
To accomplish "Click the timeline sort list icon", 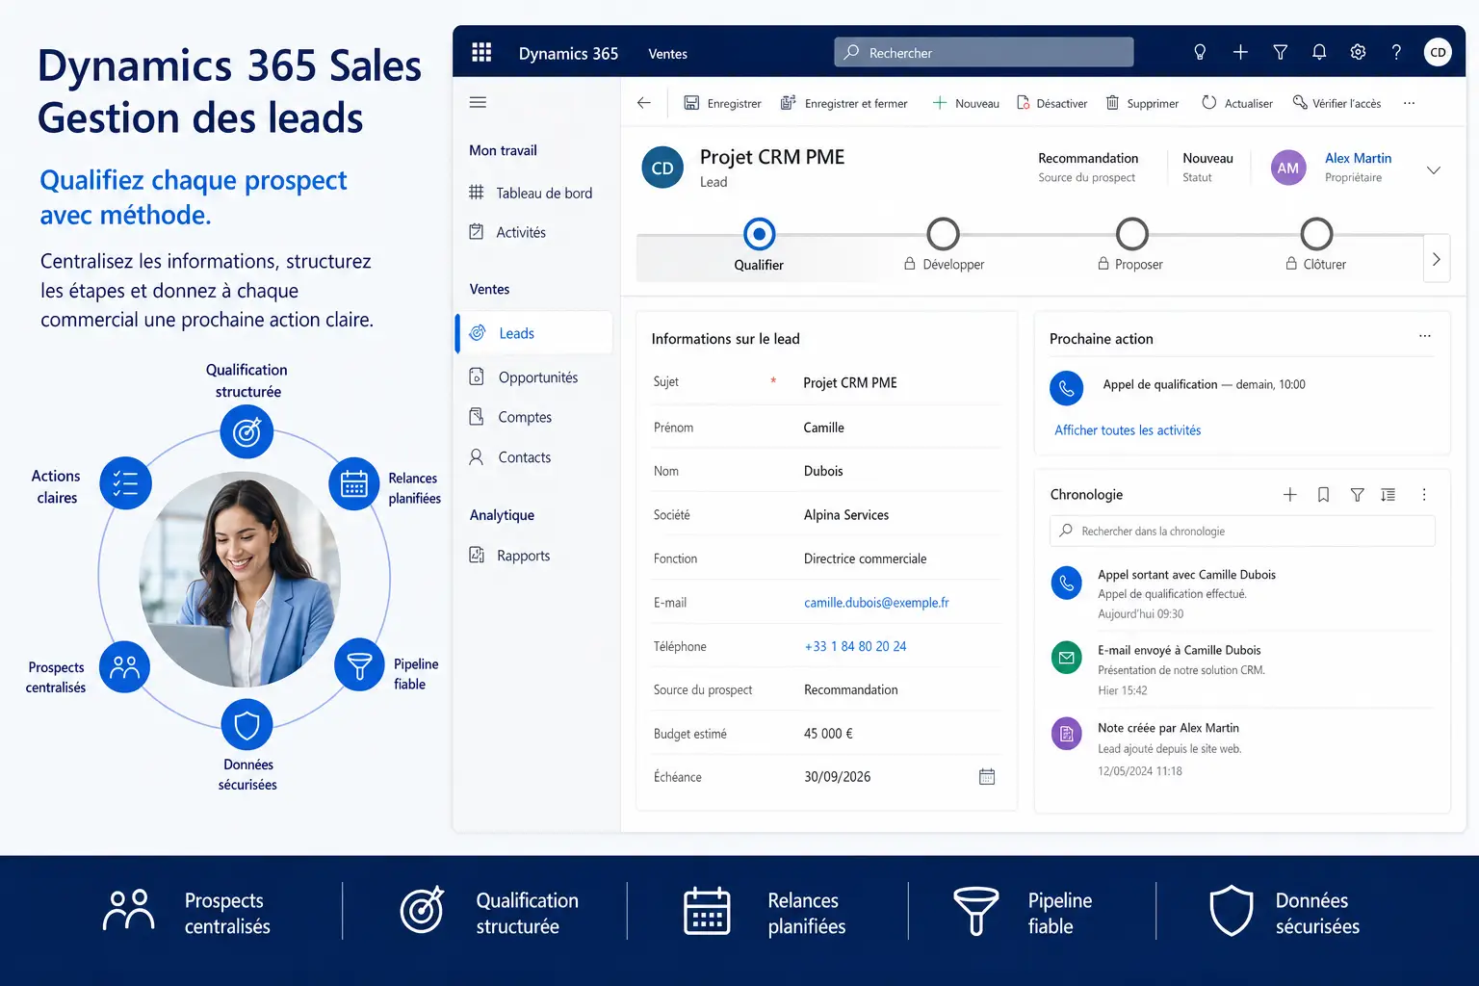I will (x=1388, y=494).
